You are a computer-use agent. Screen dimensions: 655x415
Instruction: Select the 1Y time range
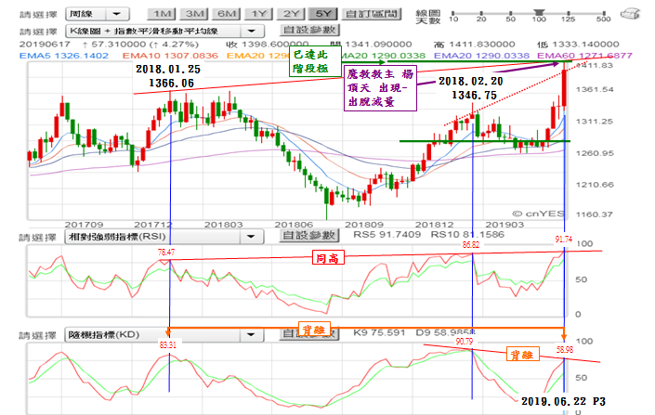pyautogui.click(x=258, y=14)
